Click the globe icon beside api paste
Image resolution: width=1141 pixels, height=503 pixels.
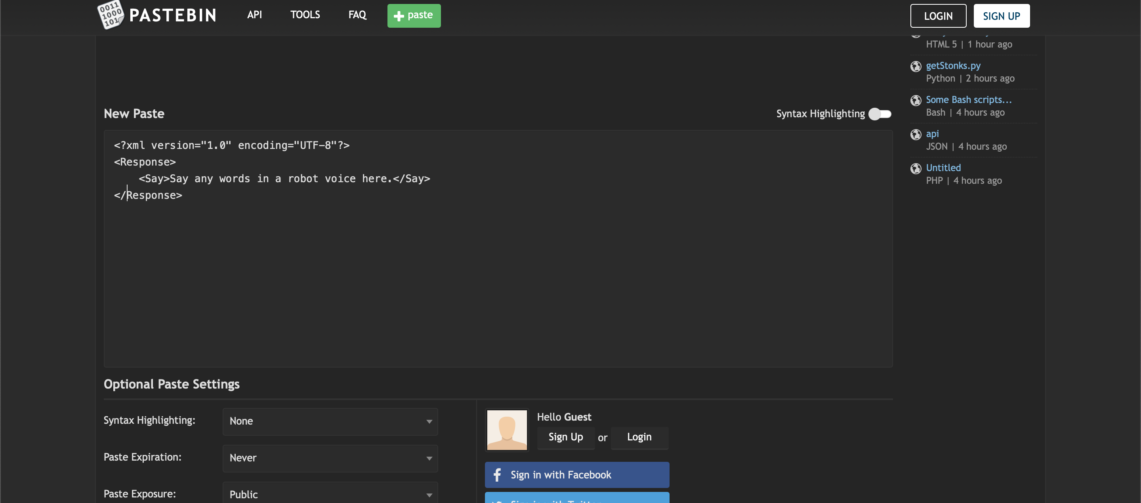(x=916, y=135)
